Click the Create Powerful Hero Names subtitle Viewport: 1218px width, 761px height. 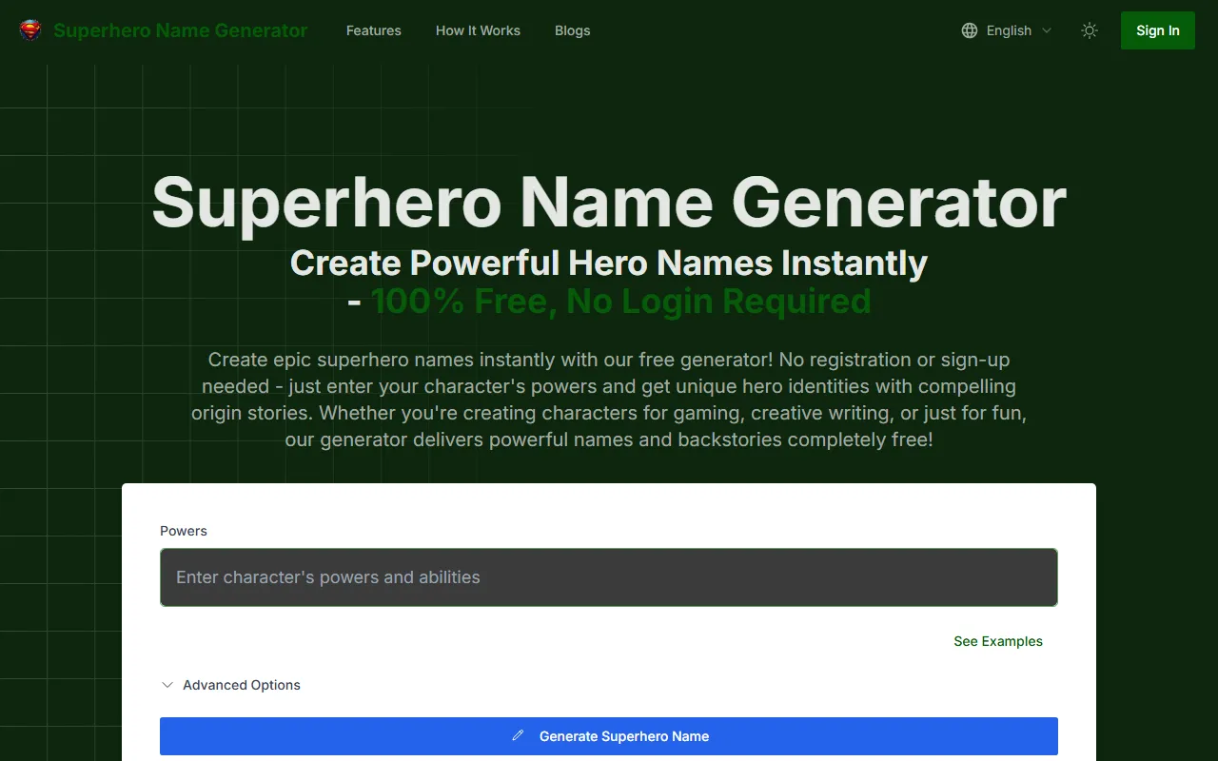608,263
